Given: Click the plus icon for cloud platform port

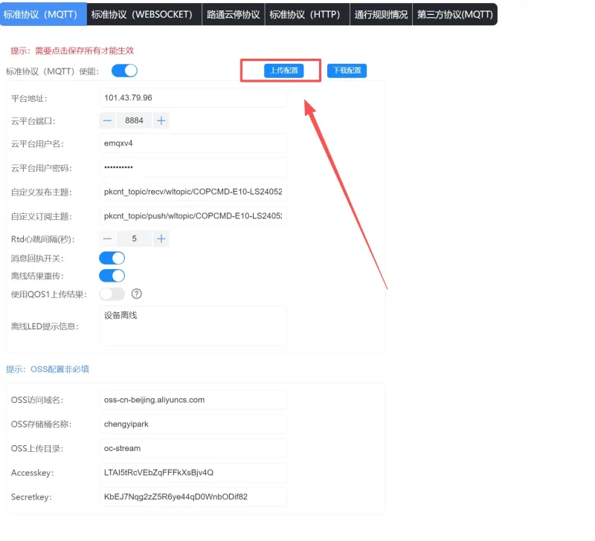Looking at the screenshot, I should click(161, 120).
